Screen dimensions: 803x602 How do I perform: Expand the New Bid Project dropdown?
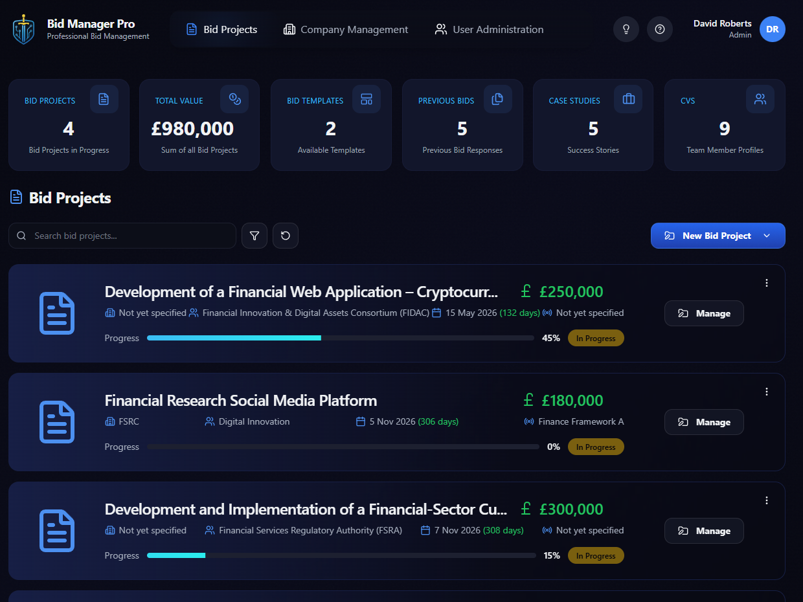coord(767,236)
